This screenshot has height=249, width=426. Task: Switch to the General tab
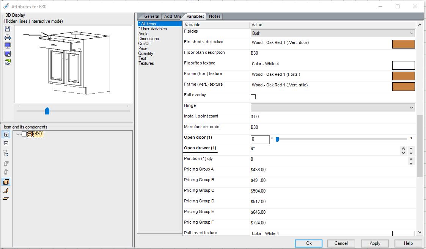point(152,16)
